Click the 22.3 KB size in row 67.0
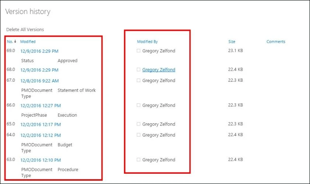Screen dimensions: 310x184 click(x=235, y=80)
